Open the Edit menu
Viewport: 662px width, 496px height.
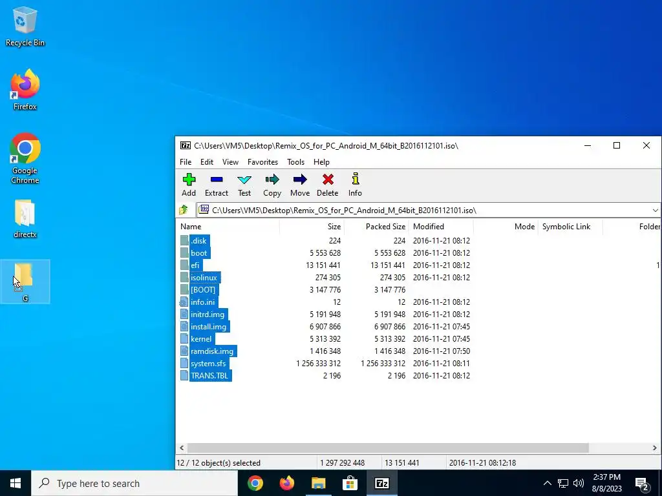click(x=207, y=162)
